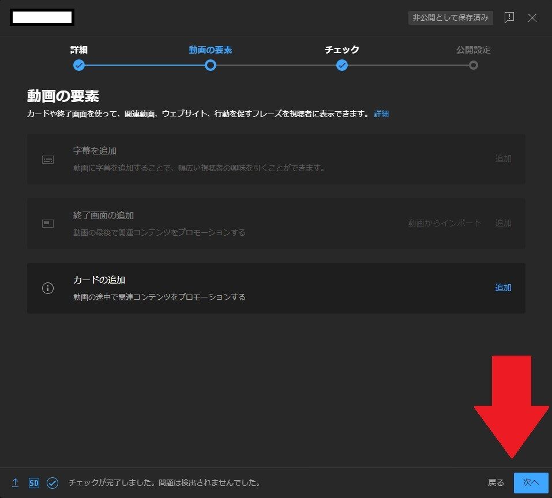Screen dimensions: 552x498
Task: Click the upload status arrow icon
Action: [x=15, y=483]
